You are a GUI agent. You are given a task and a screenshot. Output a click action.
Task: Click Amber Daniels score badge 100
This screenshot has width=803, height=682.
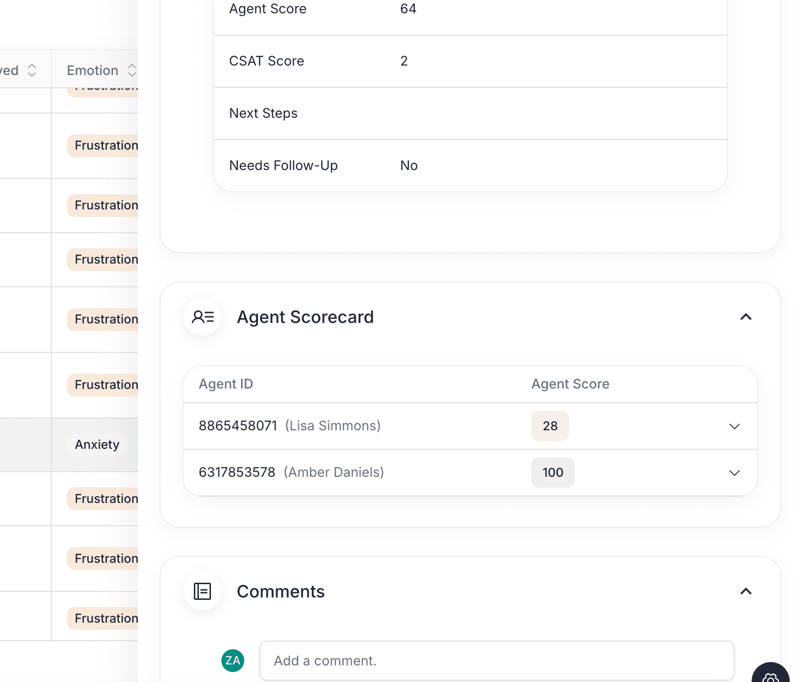[x=553, y=473]
